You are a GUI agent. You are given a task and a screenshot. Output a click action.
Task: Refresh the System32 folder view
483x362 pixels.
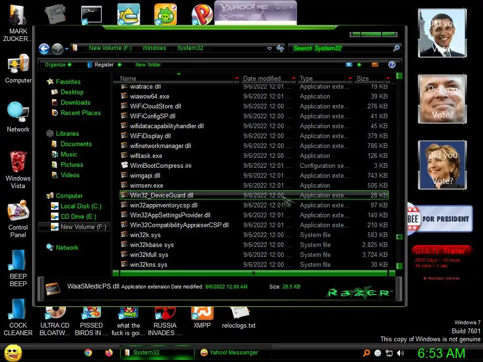point(280,48)
